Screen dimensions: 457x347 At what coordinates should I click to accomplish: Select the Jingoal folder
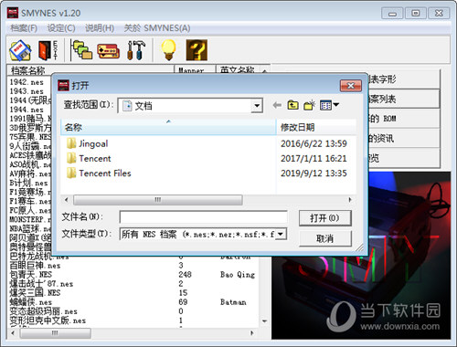coord(87,143)
